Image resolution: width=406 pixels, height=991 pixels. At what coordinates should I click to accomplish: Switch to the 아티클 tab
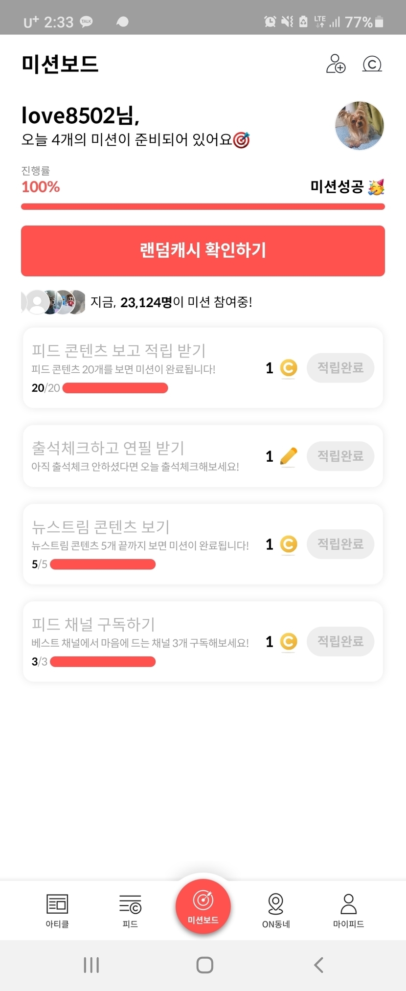tap(57, 910)
